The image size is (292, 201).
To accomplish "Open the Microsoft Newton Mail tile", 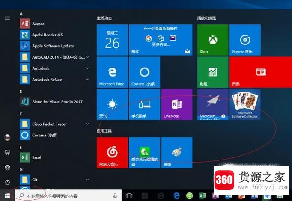I will 213,104.
